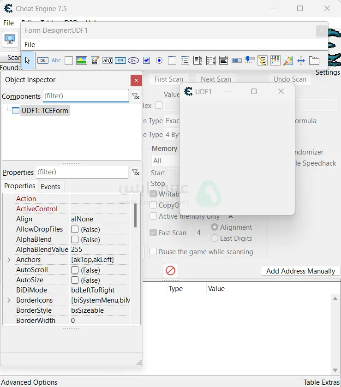Viewport: 341px width, 387px height.
Task: Enable the AutoSize property checkbox
Action: pos(75,280)
